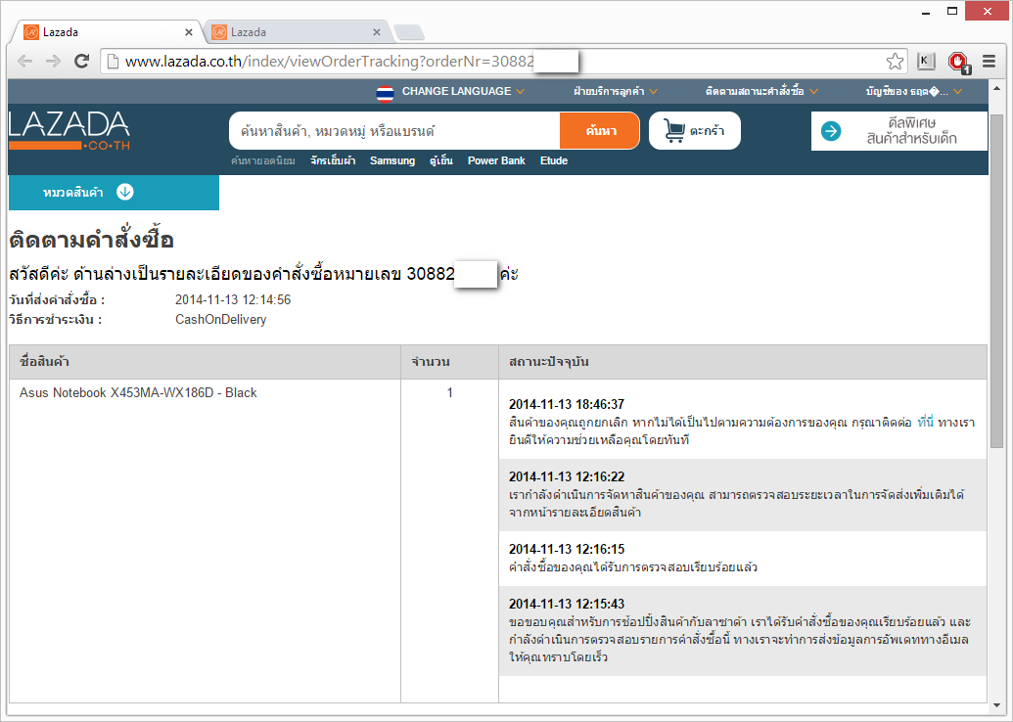Open the Chrome hamburger menu
Viewport: 1013px width, 722px height.
coord(990,62)
